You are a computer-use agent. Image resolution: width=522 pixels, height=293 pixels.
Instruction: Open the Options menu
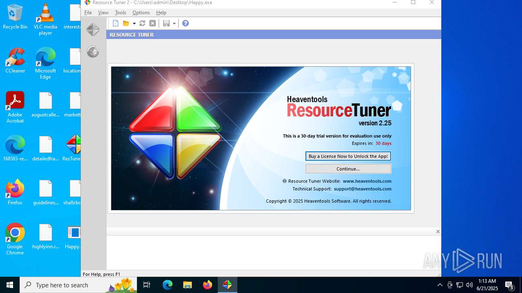coord(141,13)
